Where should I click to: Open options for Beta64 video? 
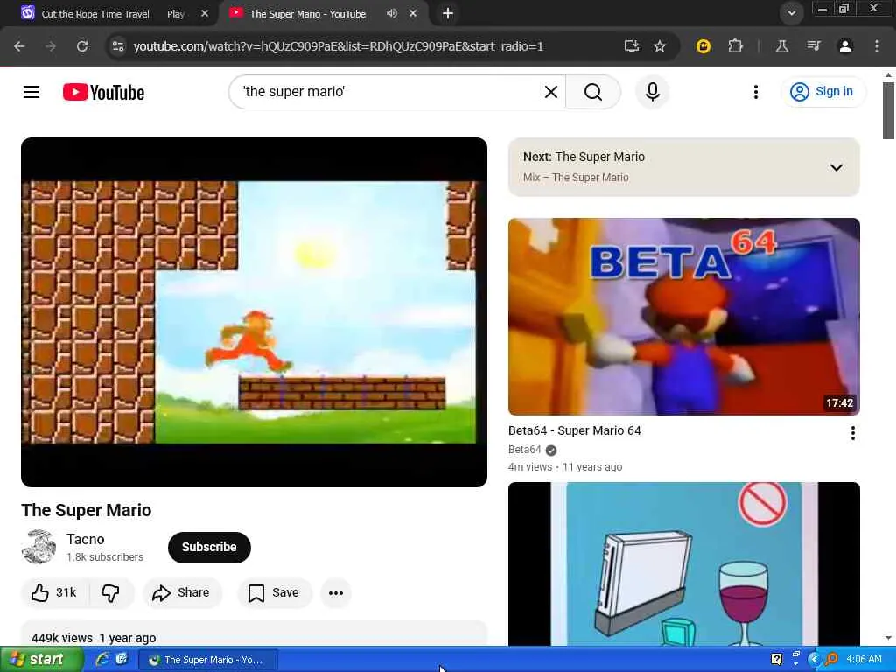click(x=852, y=433)
